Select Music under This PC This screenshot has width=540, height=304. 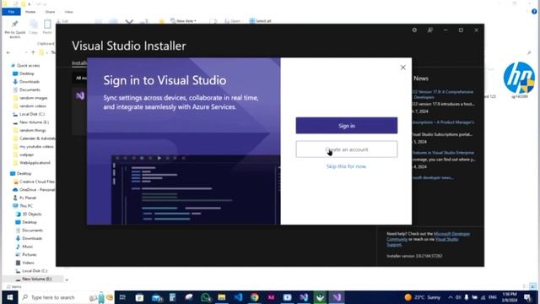[27, 247]
